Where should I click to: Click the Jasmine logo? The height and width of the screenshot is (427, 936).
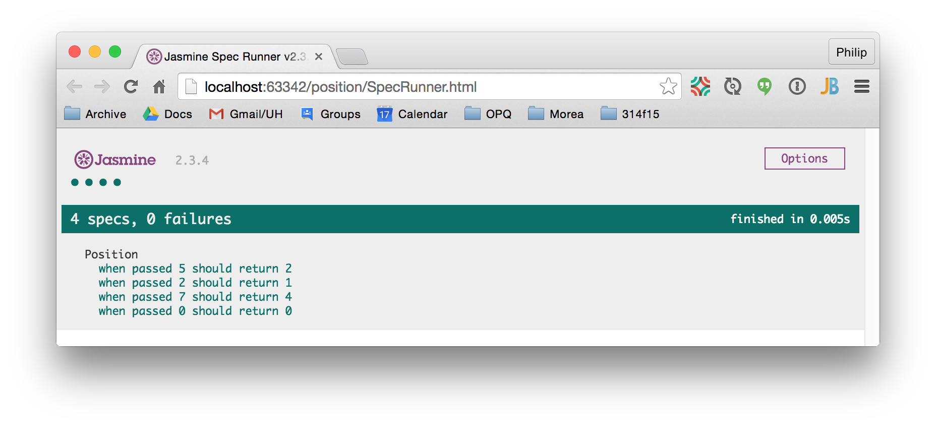point(115,159)
